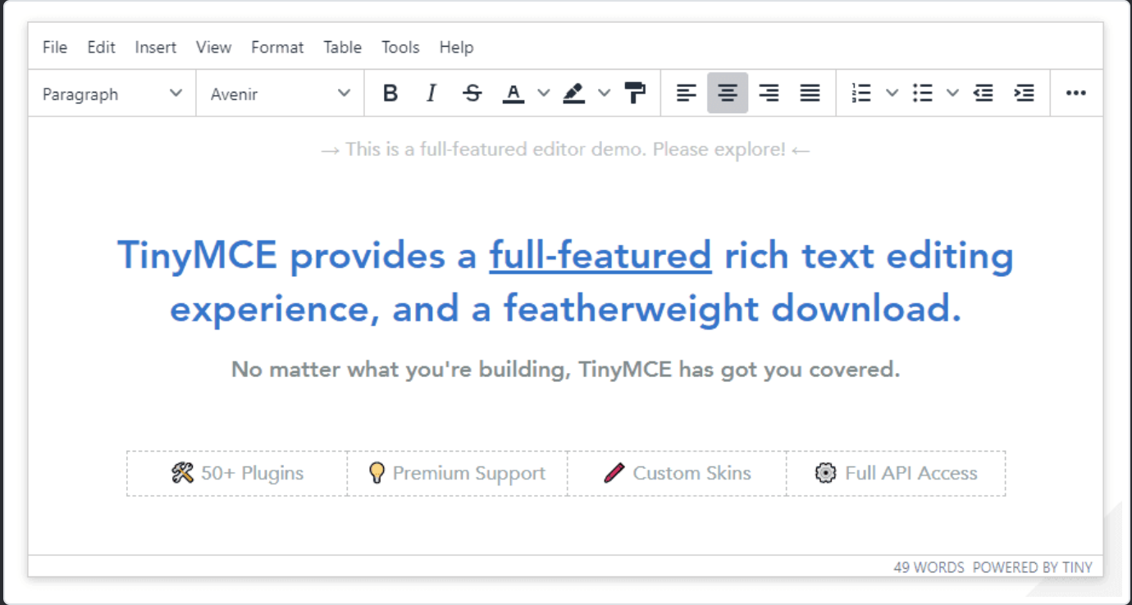Open the Insert menu
Screen dimensions: 1132x605
coord(156,48)
